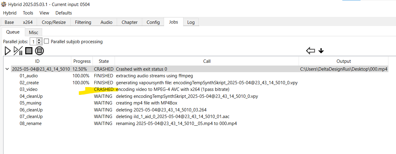Click the Hybrid application logo icon
The image size is (396, 154).
tap(4, 5)
